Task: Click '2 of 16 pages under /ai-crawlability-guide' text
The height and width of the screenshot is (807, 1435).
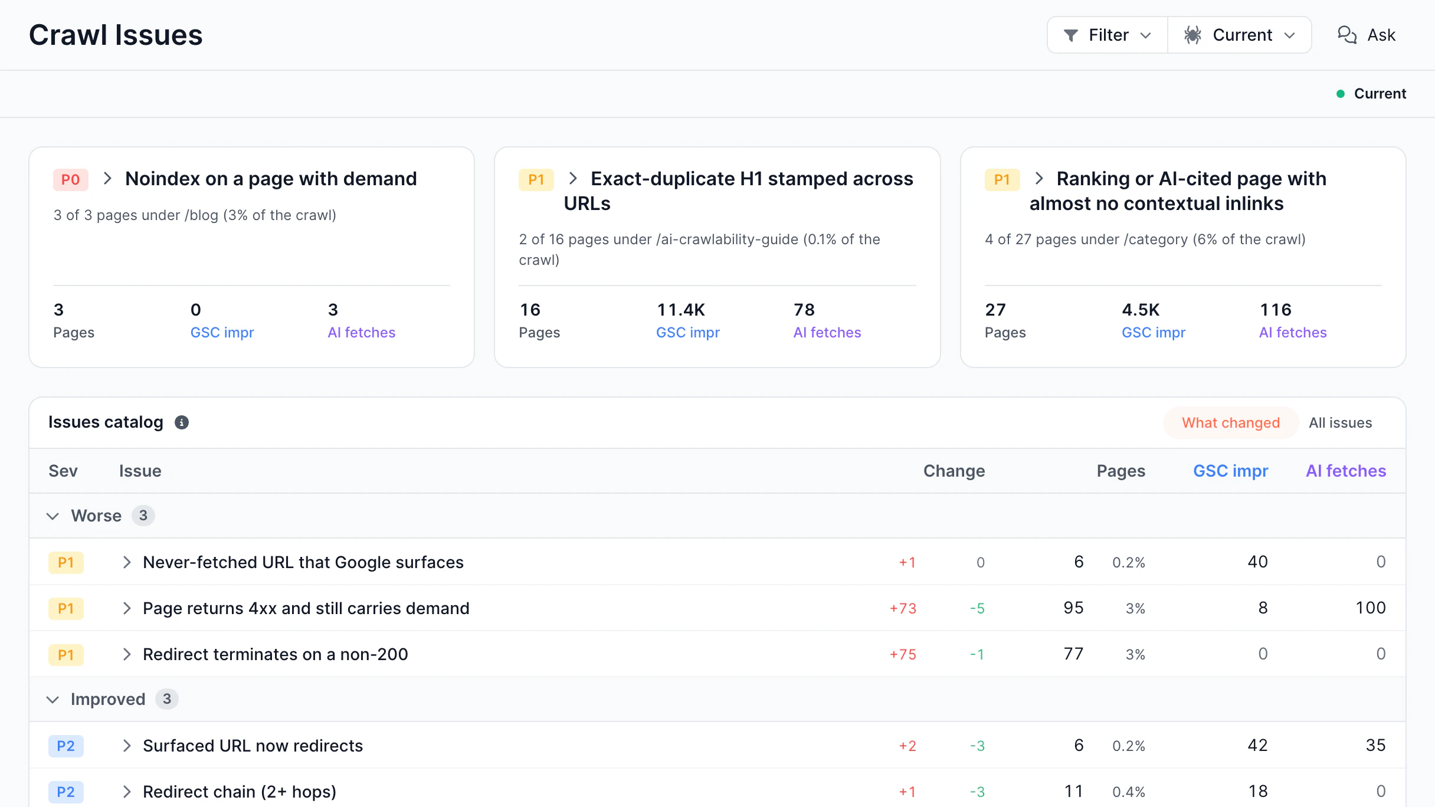Action: click(x=699, y=250)
